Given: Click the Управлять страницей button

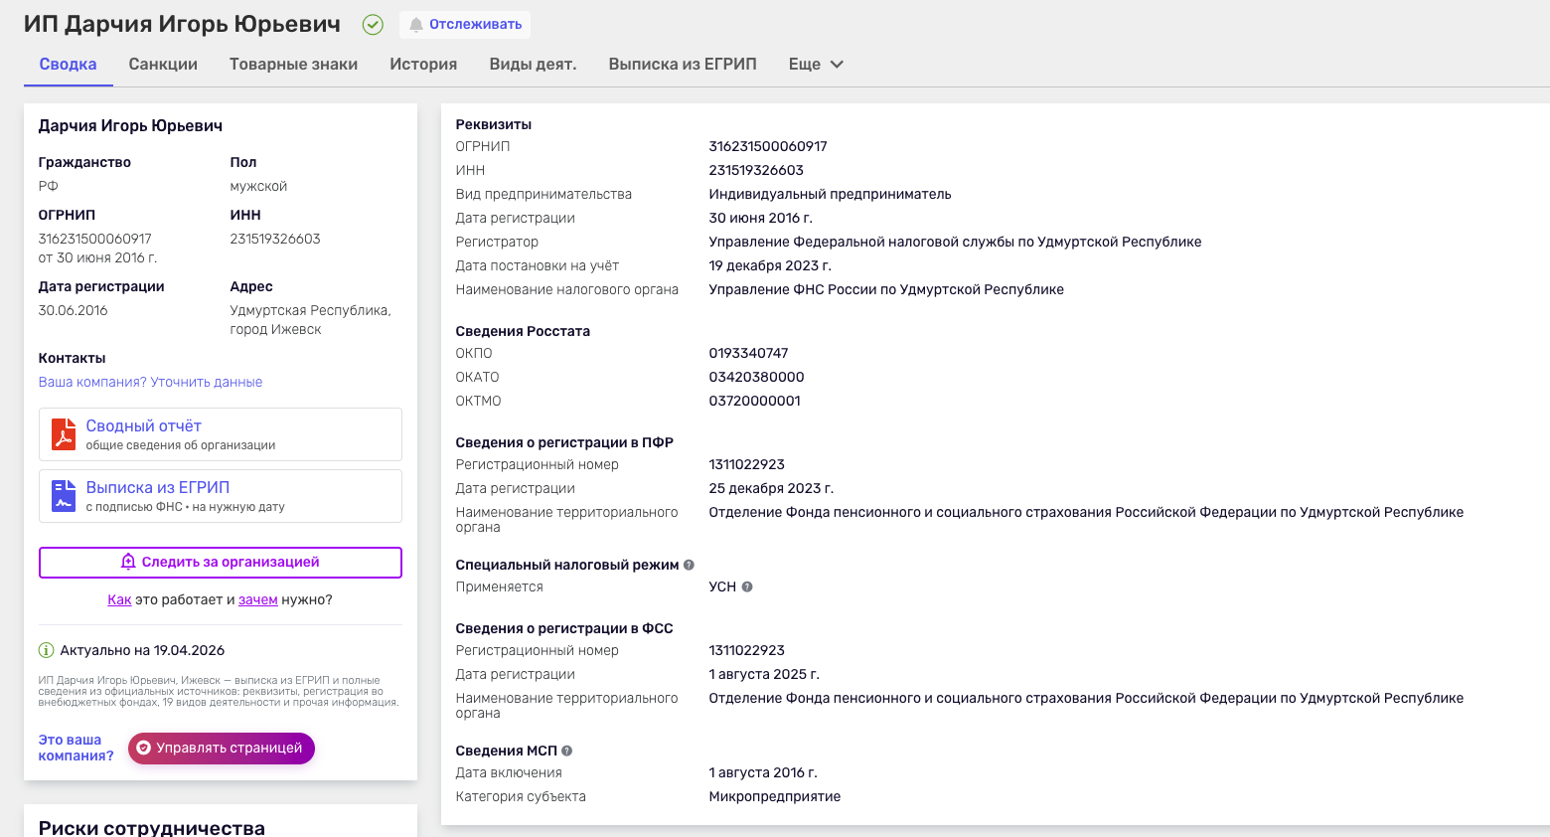Looking at the screenshot, I should (x=222, y=749).
